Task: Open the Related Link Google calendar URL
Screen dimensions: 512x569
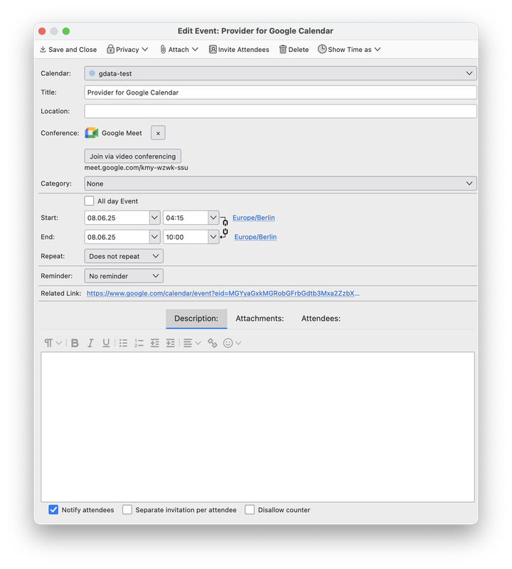Action: pos(223,293)
